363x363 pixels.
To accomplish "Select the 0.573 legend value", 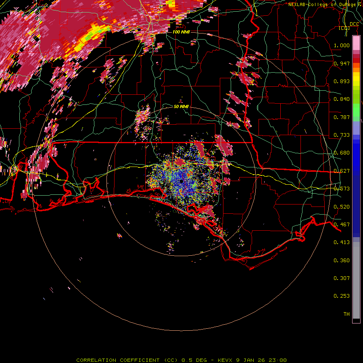I will pos(342,188).
